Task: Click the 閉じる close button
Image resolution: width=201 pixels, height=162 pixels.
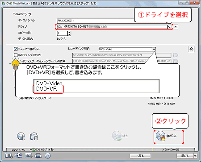Action: pyautogui.click(x=185, y=156)
